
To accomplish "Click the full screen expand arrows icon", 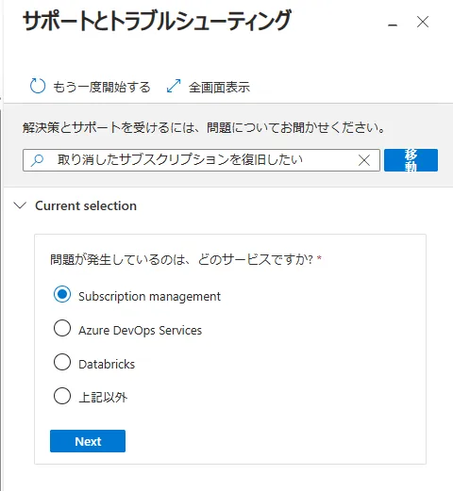I will (174, 86).
